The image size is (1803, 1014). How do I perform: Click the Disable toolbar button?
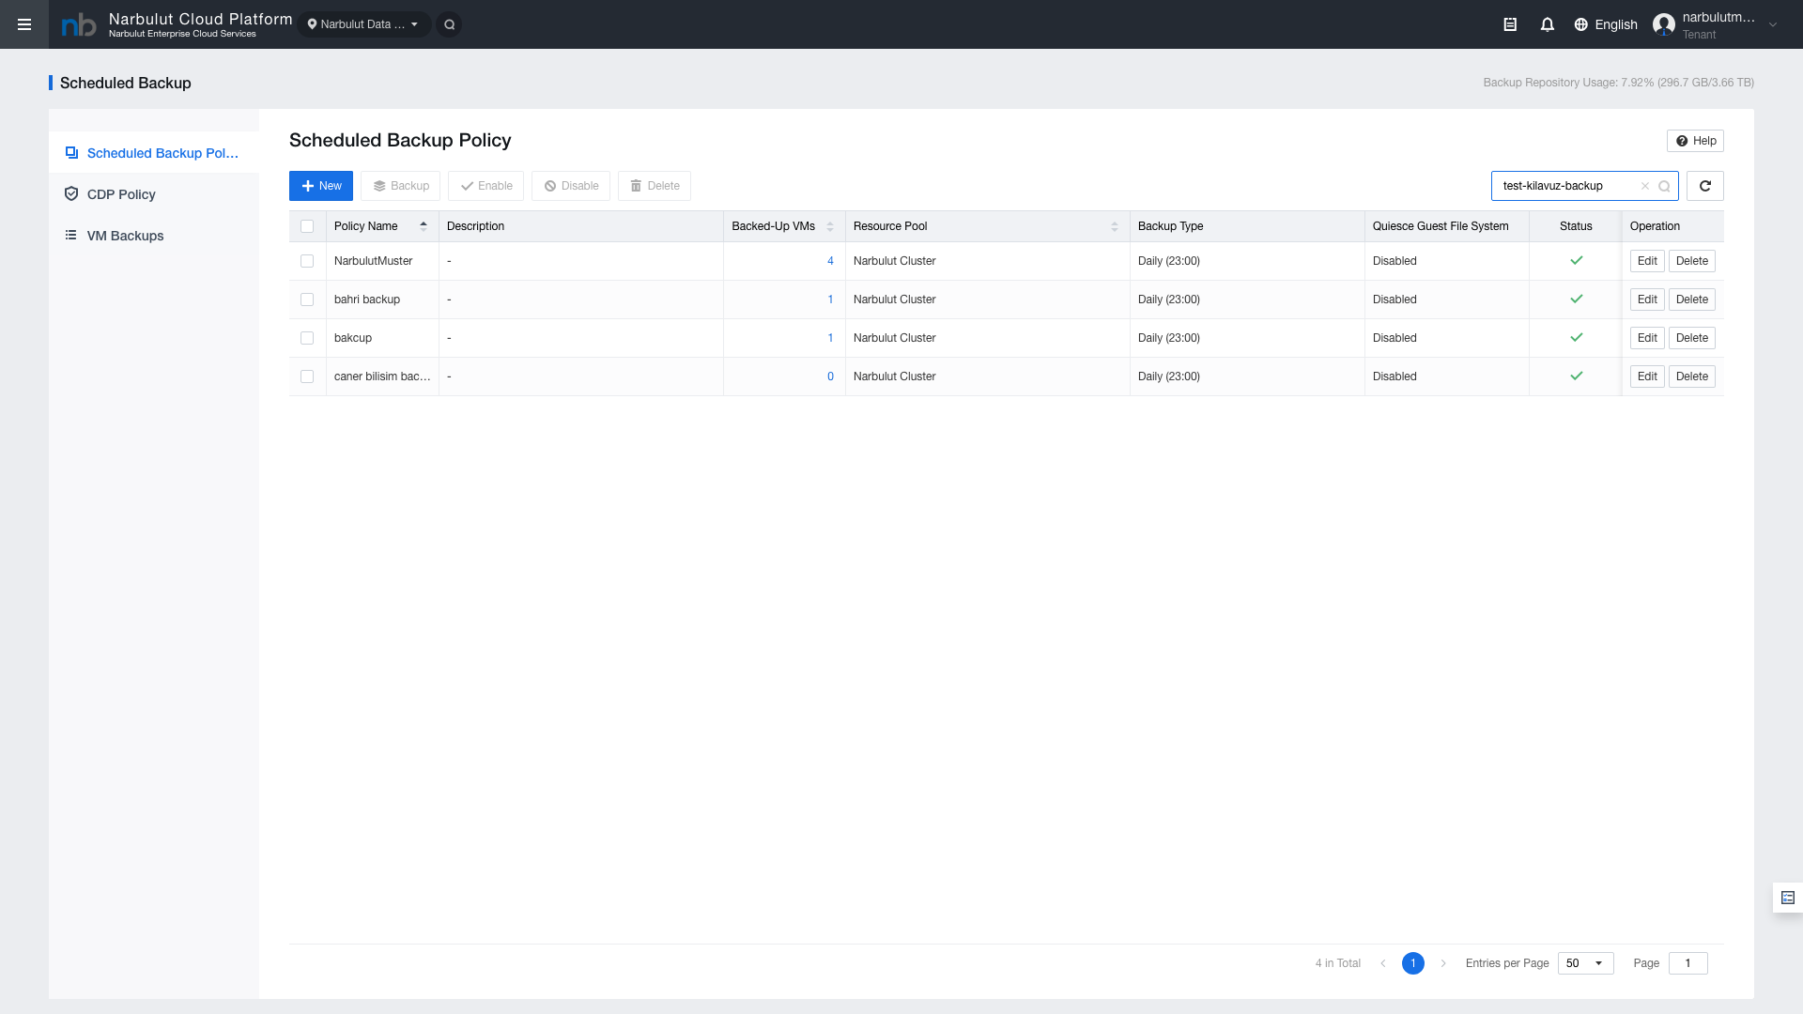click(571, 186)
